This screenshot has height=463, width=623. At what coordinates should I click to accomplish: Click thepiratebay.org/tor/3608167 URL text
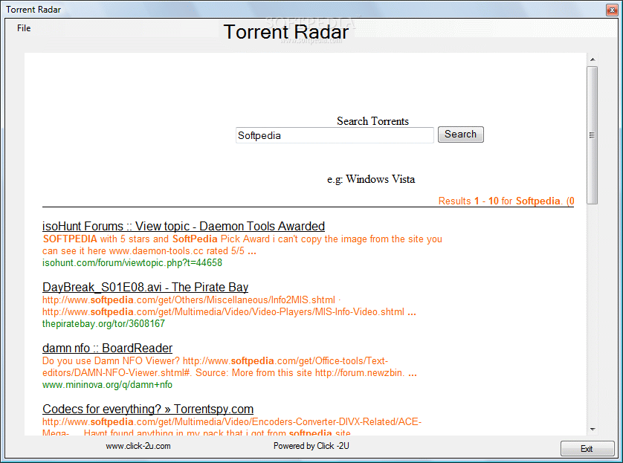tap(103, 323)
